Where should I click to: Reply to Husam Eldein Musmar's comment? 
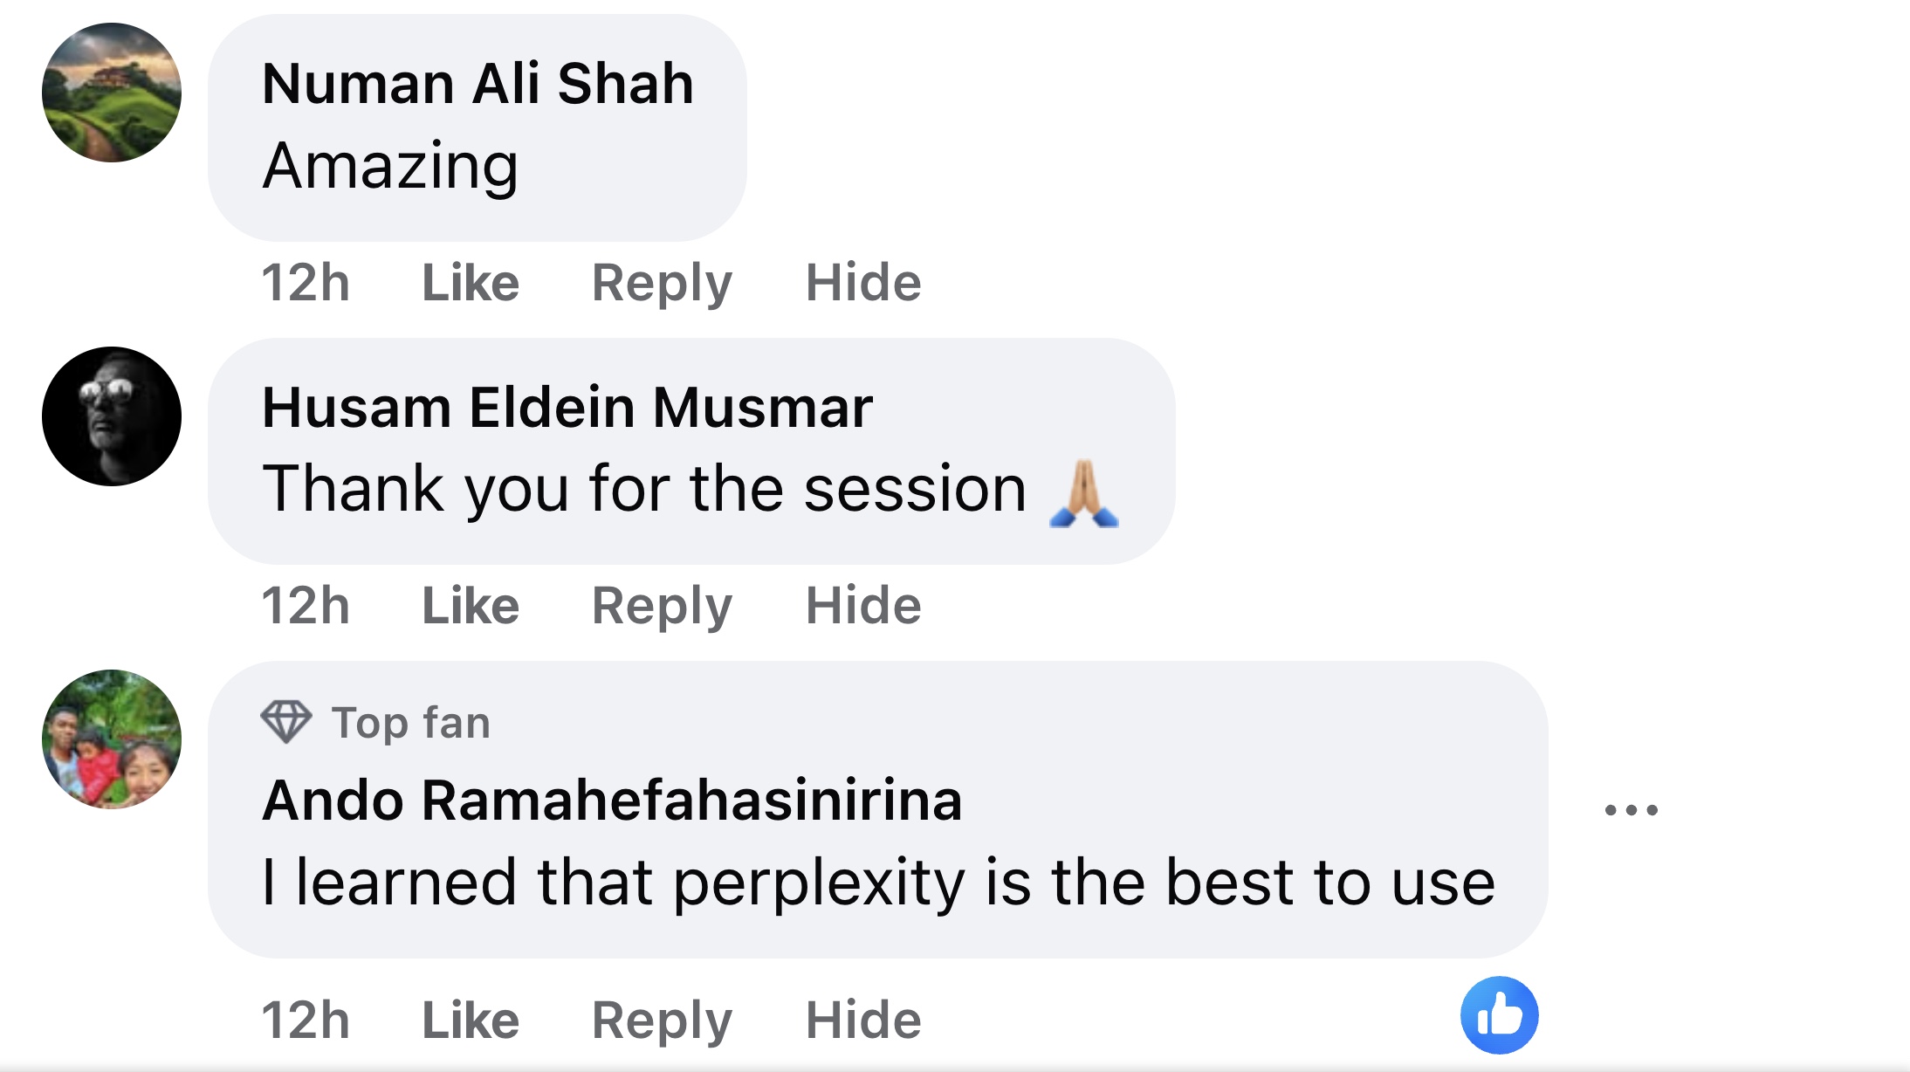662,606
